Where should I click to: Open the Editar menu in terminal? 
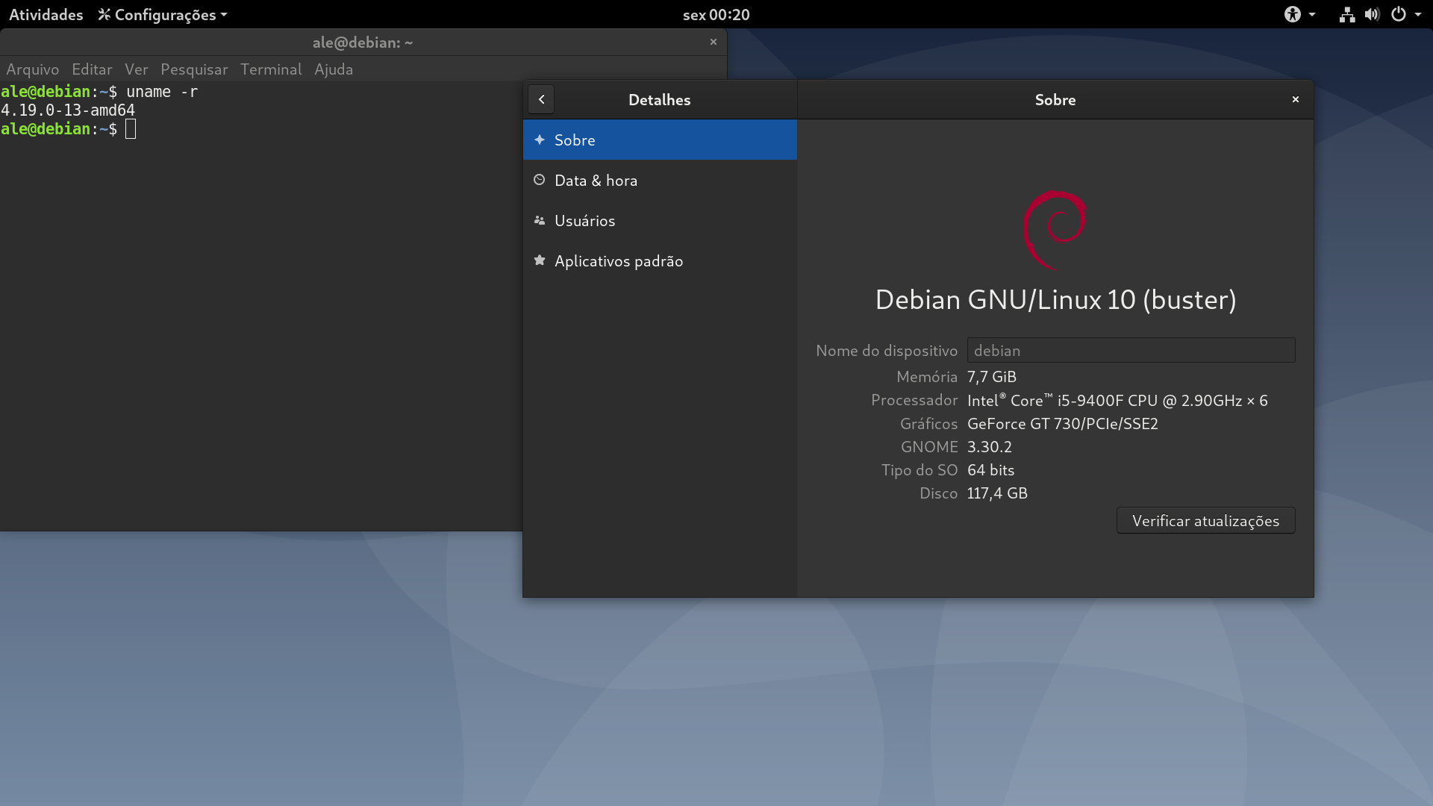[x=92, y=69]
